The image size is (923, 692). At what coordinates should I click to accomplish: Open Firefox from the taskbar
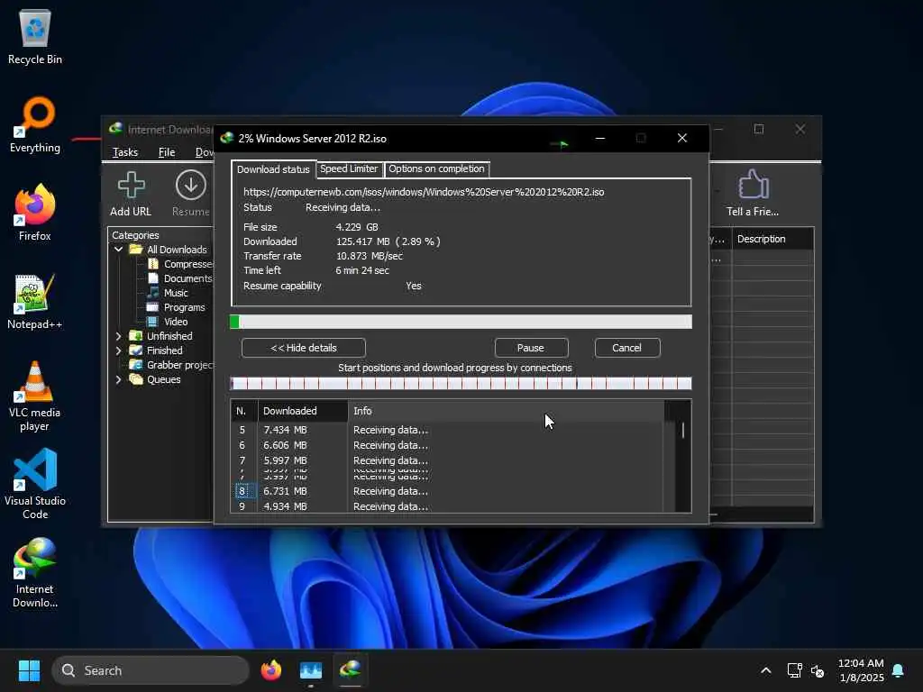click(270, 670)
